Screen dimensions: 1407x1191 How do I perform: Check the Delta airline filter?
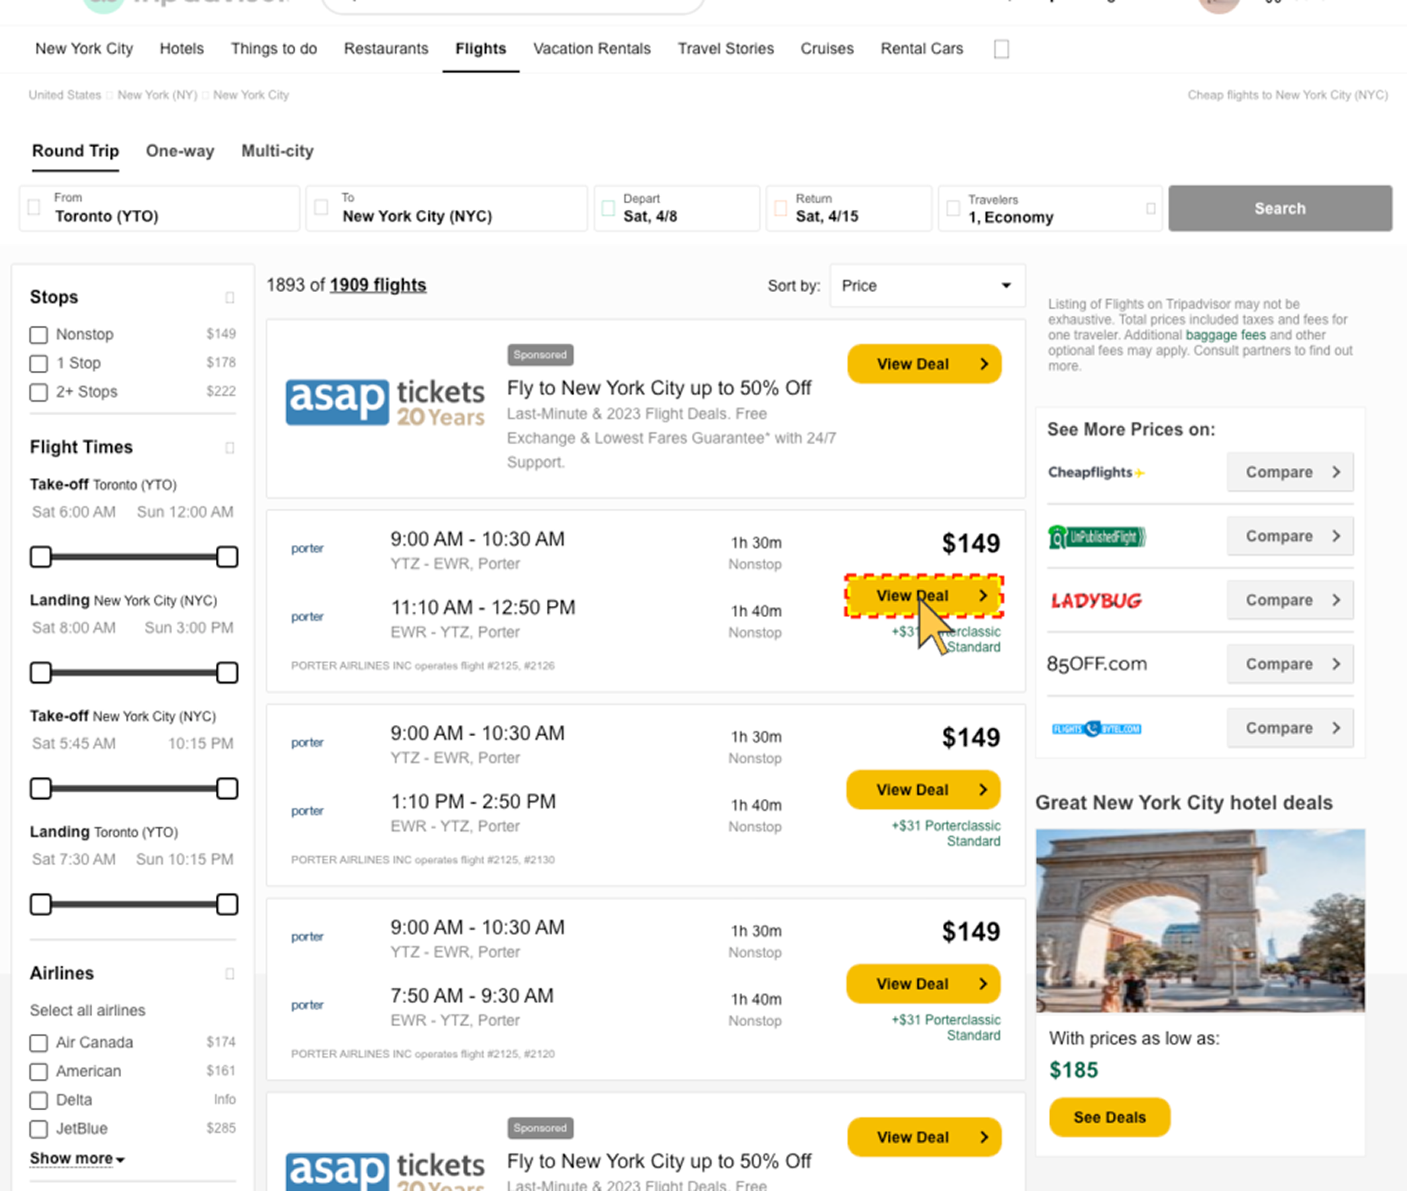(38, 1100)
